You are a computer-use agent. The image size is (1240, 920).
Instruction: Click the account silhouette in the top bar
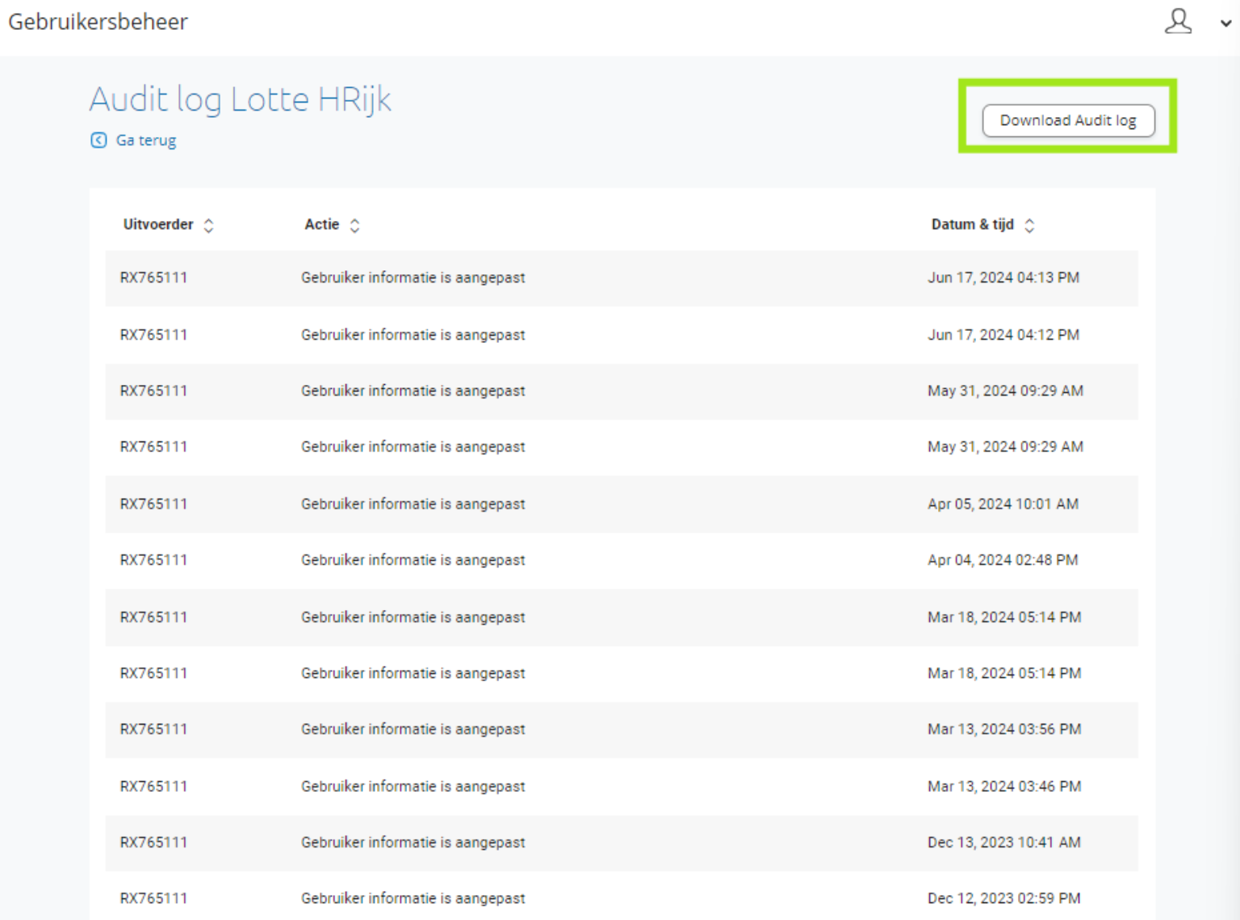1179,22
